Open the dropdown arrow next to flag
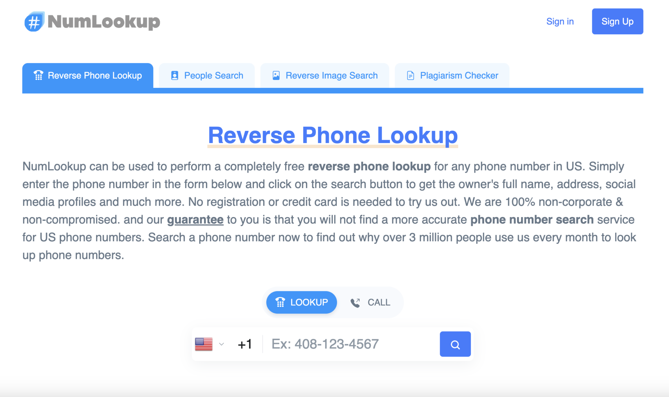The height and width of the screenshot is (397, 669). (x=221, y=343)
